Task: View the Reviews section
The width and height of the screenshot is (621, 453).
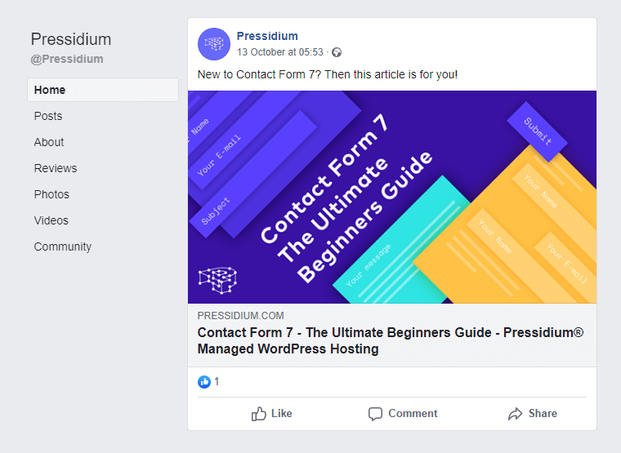Action: (56, 168)
